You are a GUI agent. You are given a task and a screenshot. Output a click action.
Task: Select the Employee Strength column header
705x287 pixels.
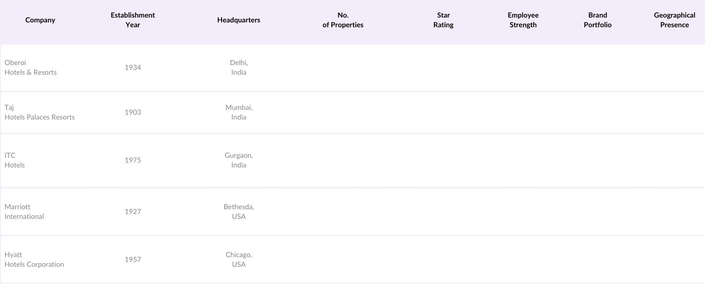523,20
